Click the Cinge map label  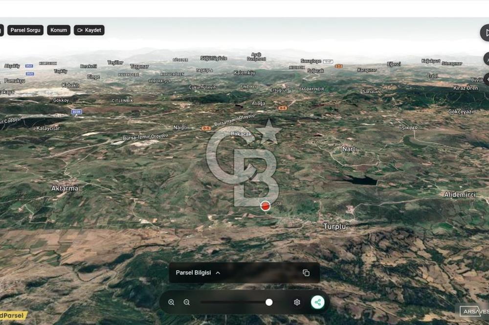pos(93,77)
